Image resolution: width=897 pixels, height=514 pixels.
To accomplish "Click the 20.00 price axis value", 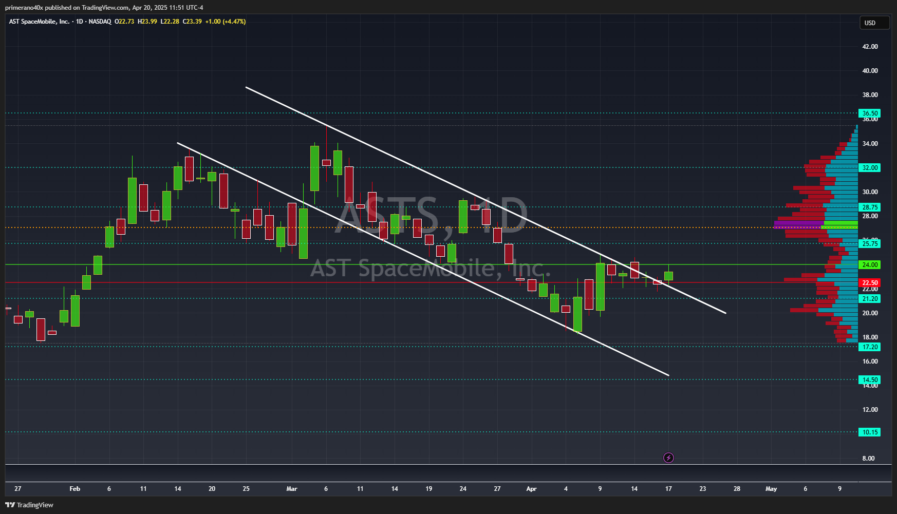I will [x=870, y=313].
